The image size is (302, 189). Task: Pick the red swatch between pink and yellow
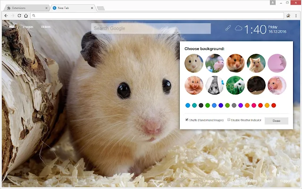(x=260, y=105)
